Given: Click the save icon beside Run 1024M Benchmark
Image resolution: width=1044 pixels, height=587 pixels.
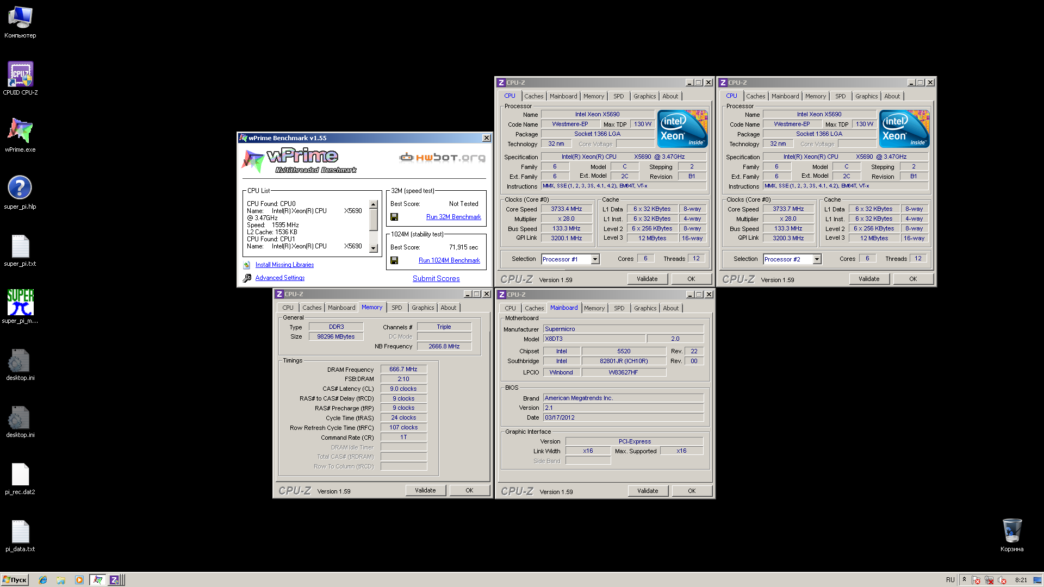Looking at the screenshot, I should click(x=394, y=260).
